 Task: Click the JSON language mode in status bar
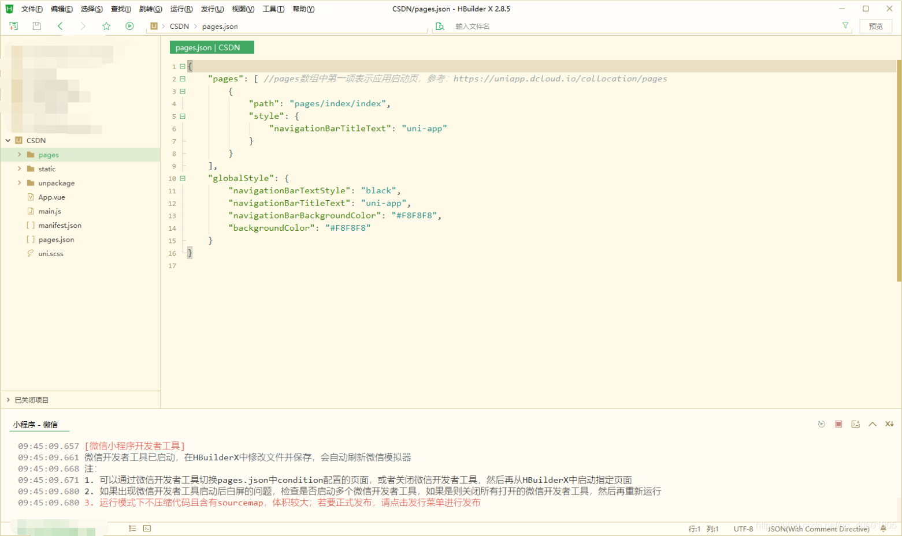(818, 528)
